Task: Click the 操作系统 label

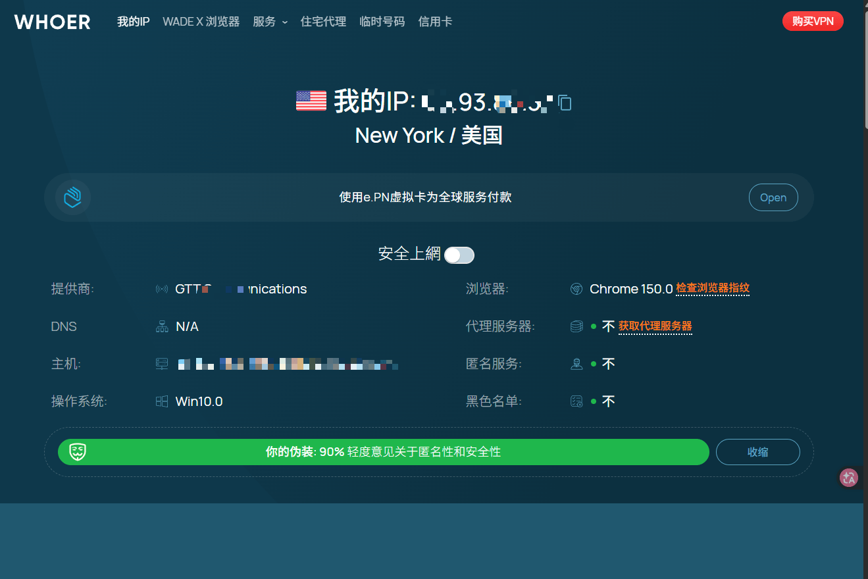Action: 79,401
